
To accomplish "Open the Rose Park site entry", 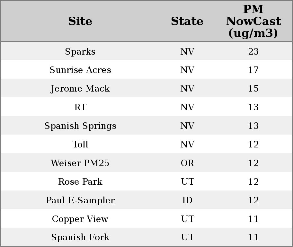I will (80, 182).
